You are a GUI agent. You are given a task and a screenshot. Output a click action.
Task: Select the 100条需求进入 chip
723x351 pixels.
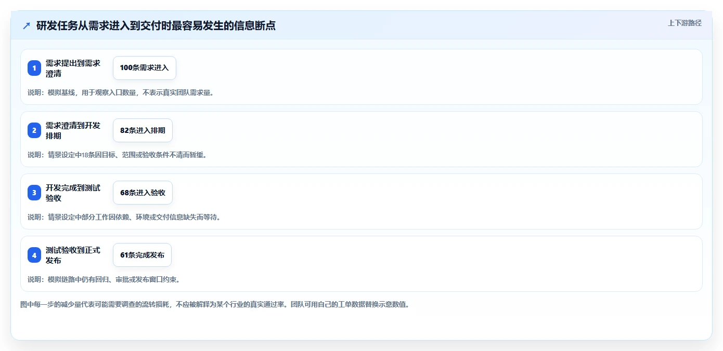[x=145, y=68]
